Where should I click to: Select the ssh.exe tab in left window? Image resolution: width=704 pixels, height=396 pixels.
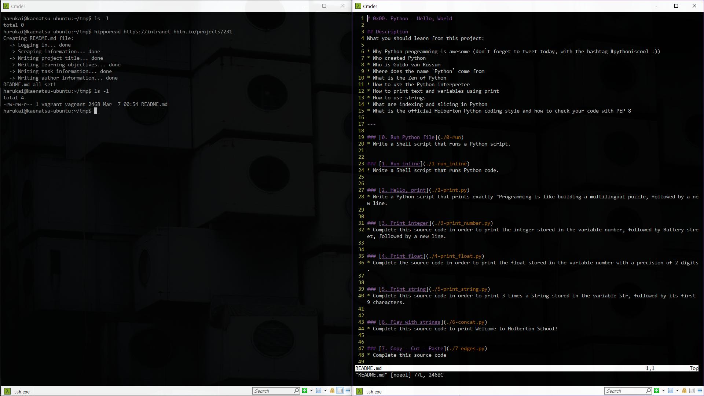coord(18,391)
